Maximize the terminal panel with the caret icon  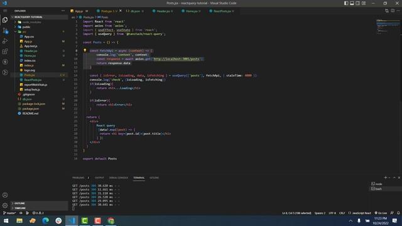point(394,178)
